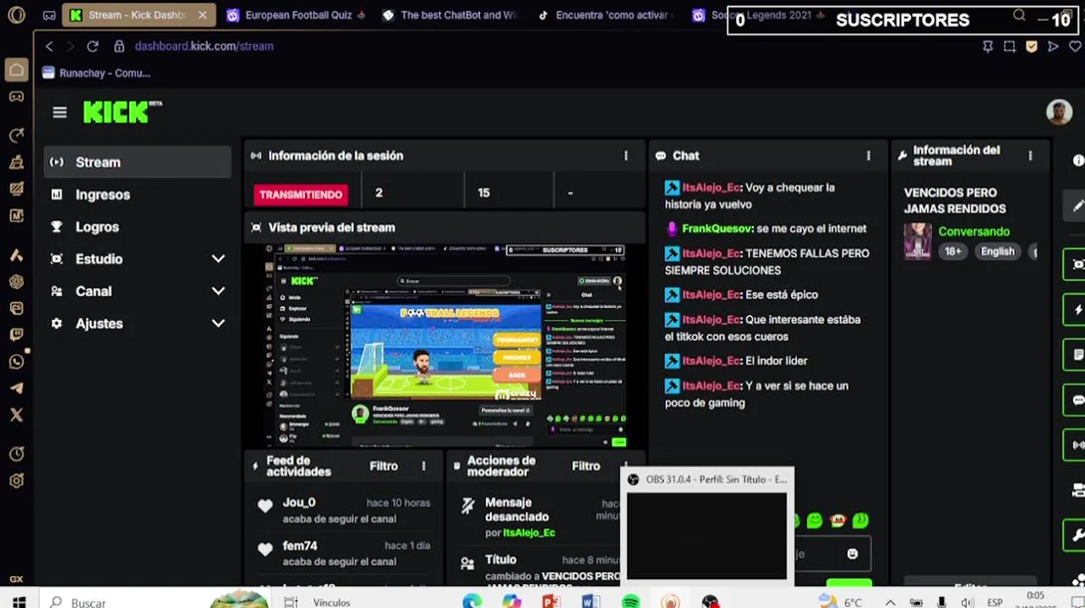Click the ESP language indicator
The image size is (1085, 608).
coord(994,602)
